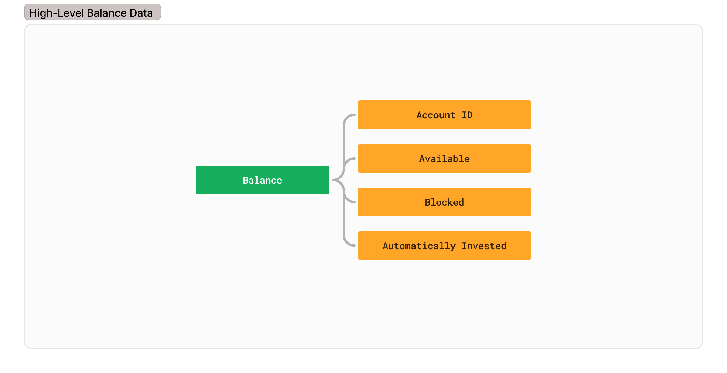
Task: Open the Automatically Invested node
Action: point(444,246)
